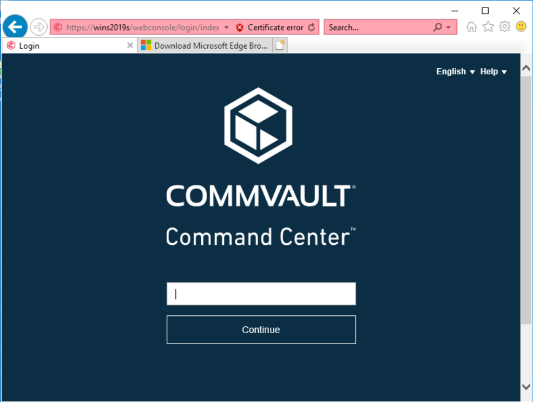Open the address bar autocomplete dropdown arrow

(226, 27)
